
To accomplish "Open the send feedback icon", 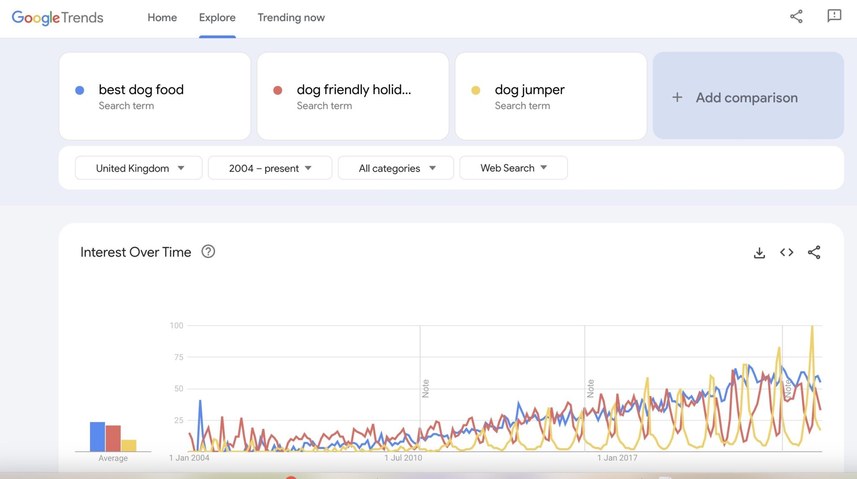I will coord(834,16).
